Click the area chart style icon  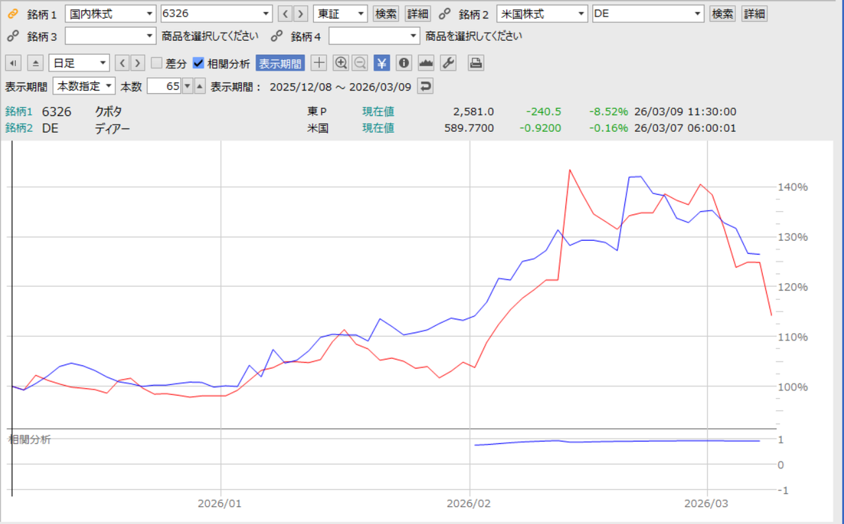[426, 63]
